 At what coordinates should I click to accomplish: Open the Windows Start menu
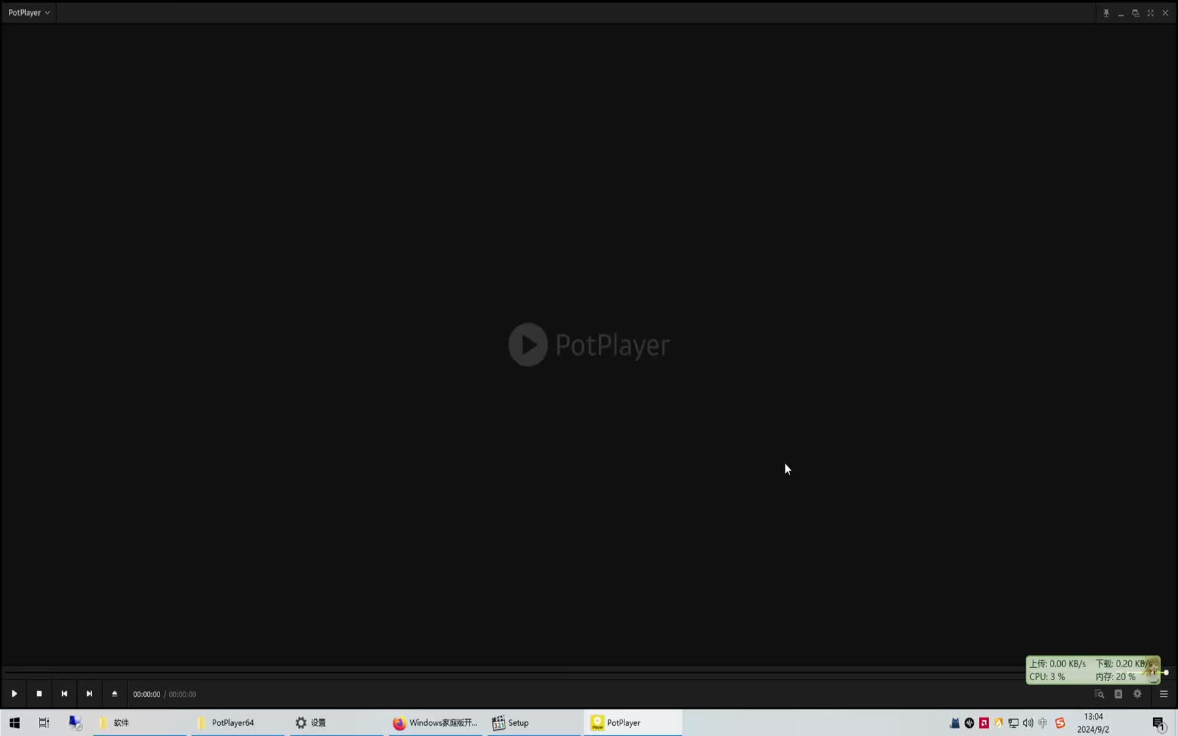click(x=14, y=722)
